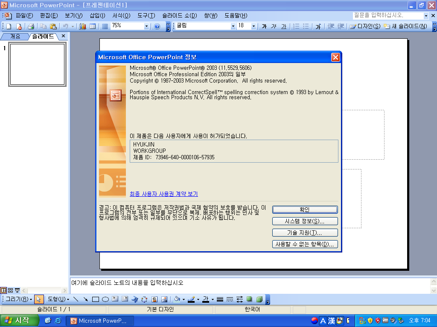Open the 삽입(I) menu

point(98,16)
